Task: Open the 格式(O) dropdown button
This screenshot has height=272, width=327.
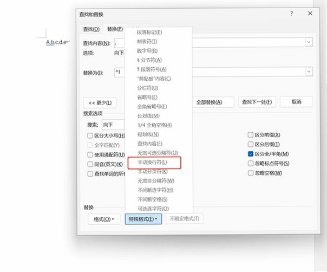Action: point(104,219)
